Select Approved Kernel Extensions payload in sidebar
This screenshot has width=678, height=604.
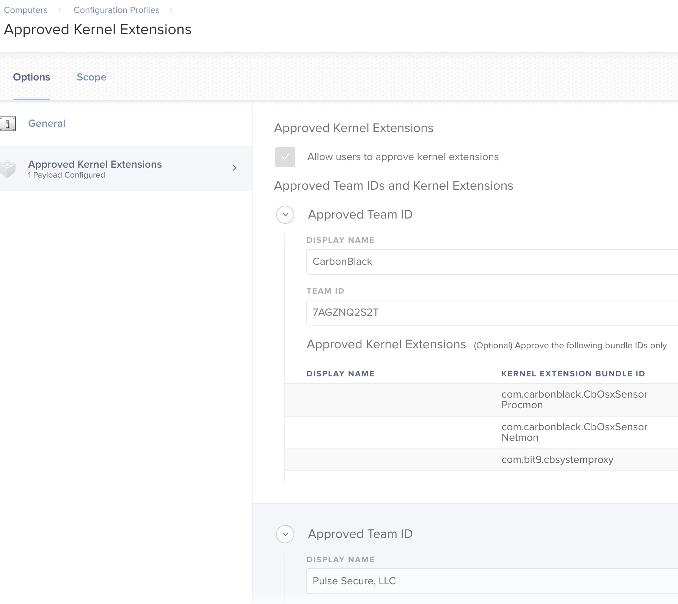(126, 169)
